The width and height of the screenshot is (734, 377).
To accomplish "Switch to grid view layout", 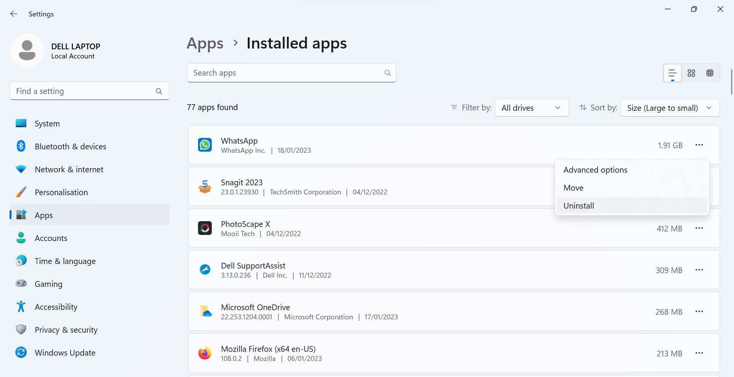I will coord(691,73).
